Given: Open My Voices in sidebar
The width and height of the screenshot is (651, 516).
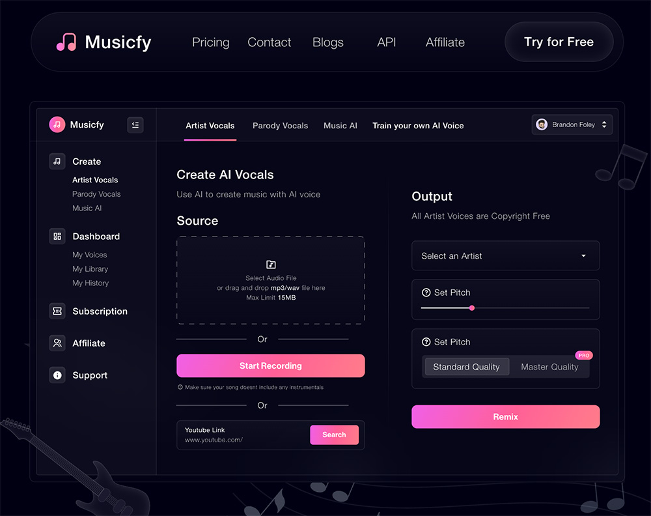Looking at the screenshot, I should [90, 255].
